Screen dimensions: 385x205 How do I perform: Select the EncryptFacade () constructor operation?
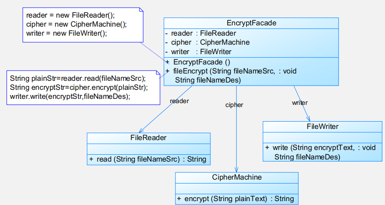point(198,62)
